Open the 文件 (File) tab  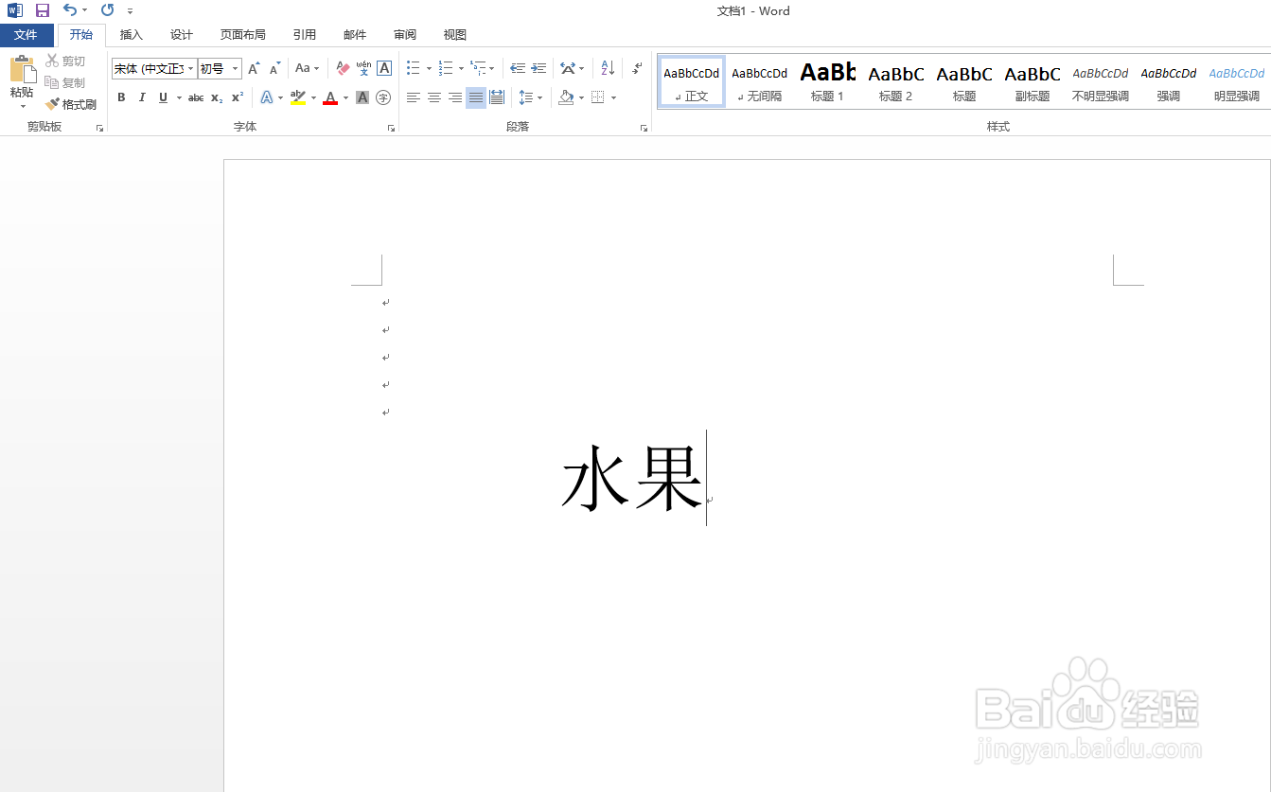click(x=26, y=35)
